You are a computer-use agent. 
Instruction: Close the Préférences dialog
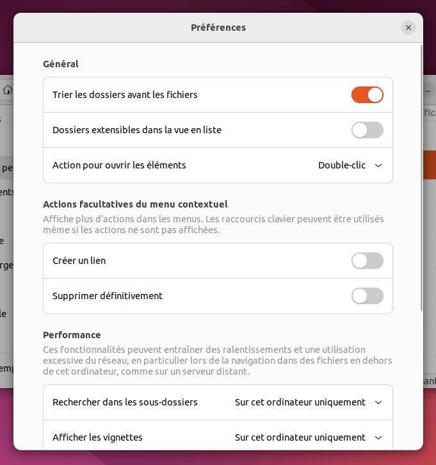[x=408, y=28]
